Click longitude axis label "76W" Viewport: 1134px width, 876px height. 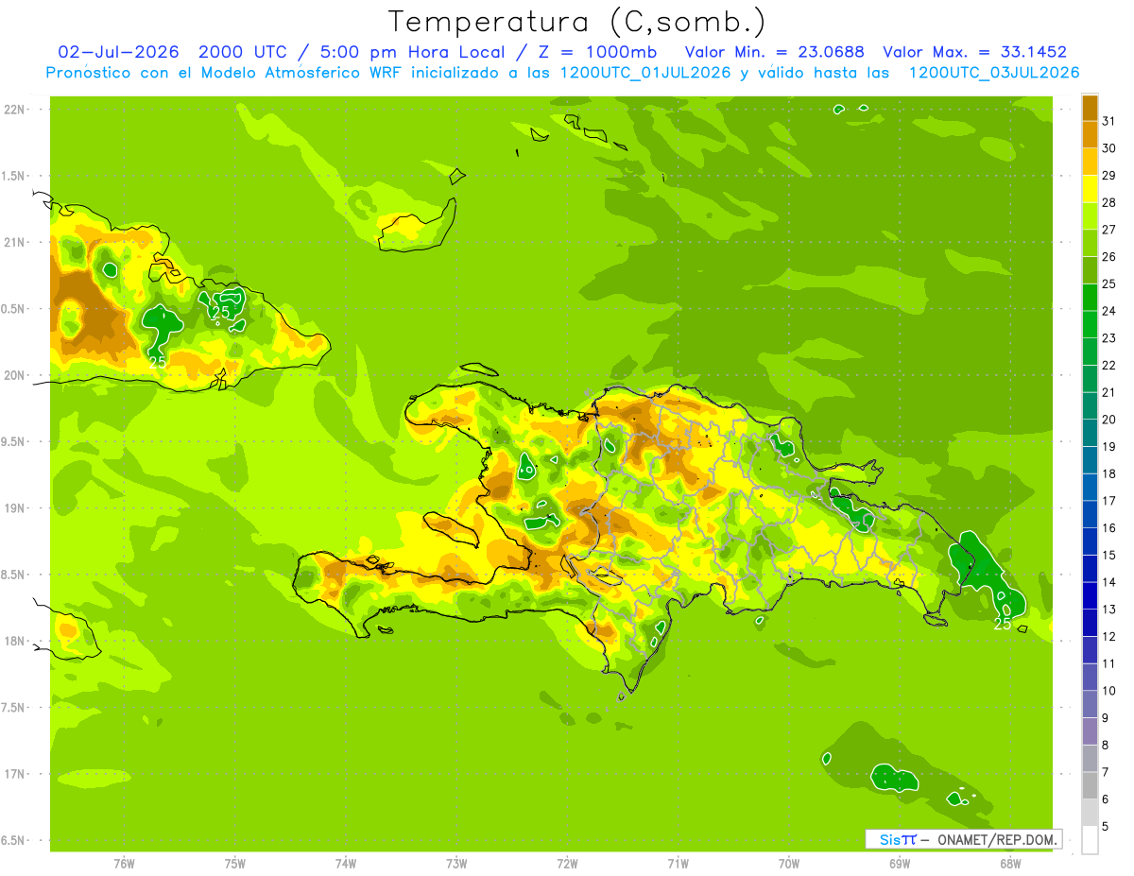124,864
